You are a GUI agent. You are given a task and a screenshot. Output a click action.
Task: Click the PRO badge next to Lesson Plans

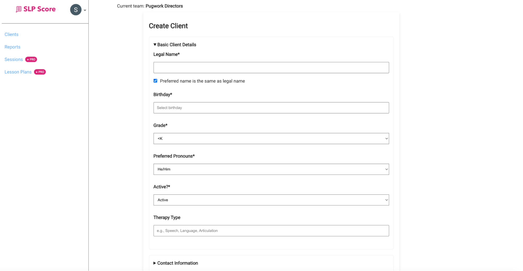click(x=40, y=72)
